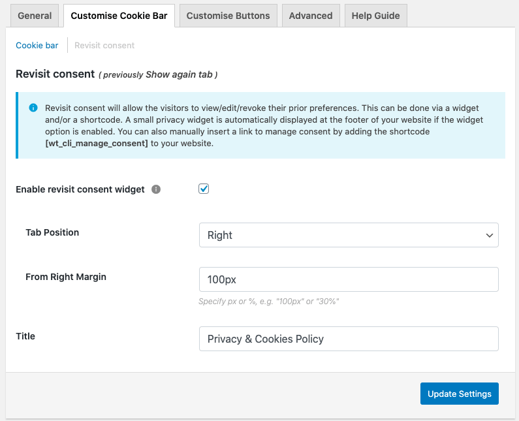The image size is (519, 421).
Task: Click the 'previously Show again tab' text
Action: click(x=158, y=74)
